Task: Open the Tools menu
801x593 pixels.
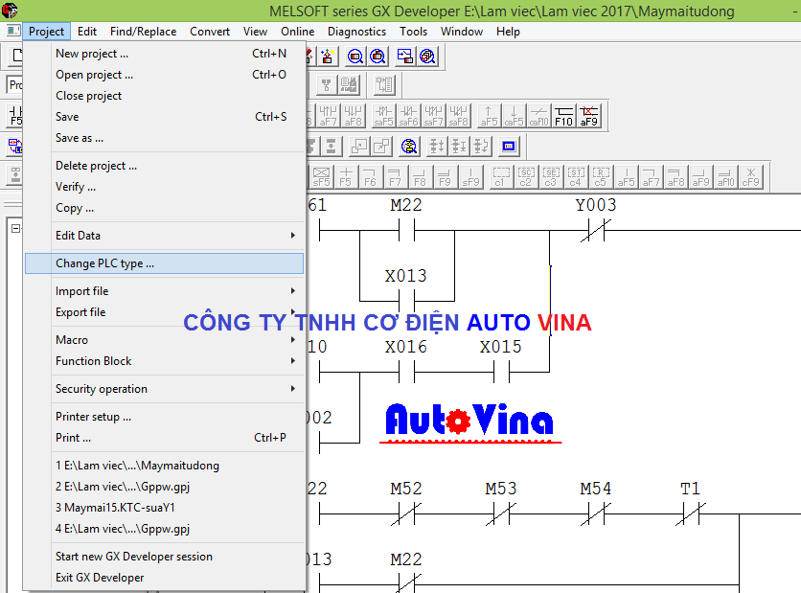Action: (413, 32)
